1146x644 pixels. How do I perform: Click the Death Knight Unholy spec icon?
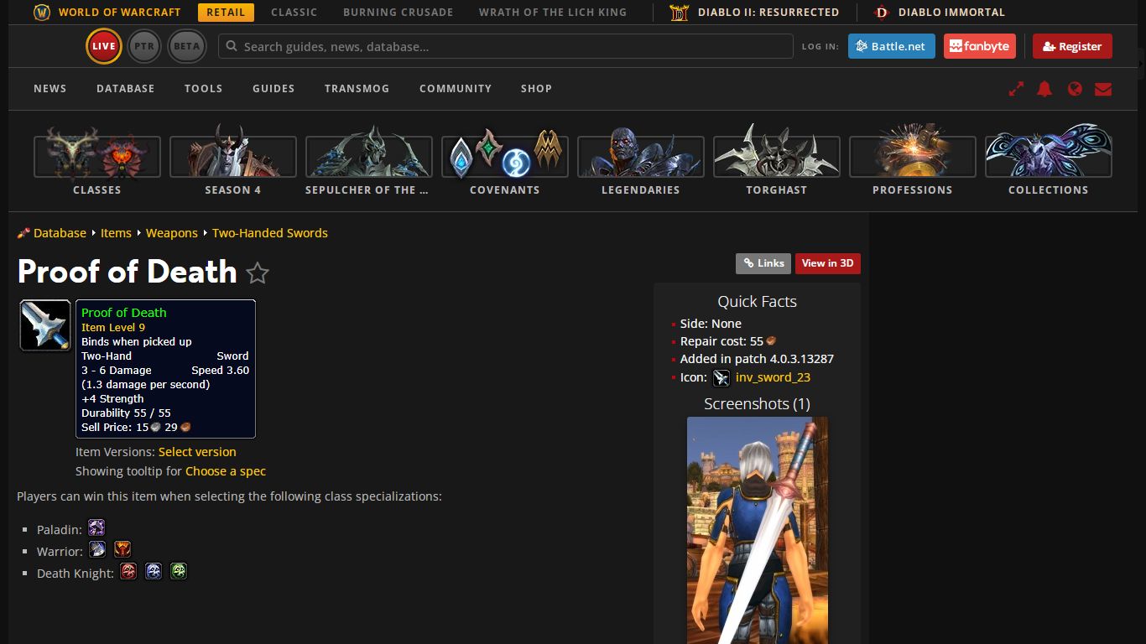179,571
